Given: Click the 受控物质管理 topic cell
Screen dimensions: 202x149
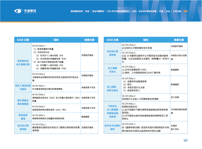Looking at the screenshot, I should tap(23, 117).
